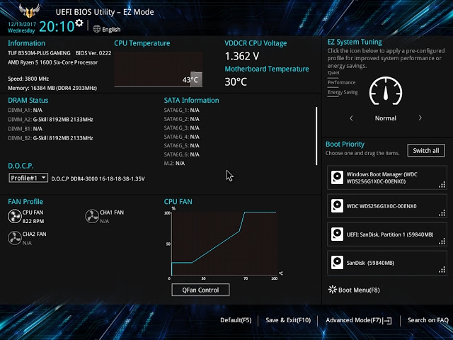Select the UEFI: SanDisk Partition 1 boot entry

pyautogui.click(x=387, y=234)
